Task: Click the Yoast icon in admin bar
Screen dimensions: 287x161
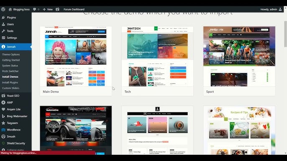Action: [57, 9]
